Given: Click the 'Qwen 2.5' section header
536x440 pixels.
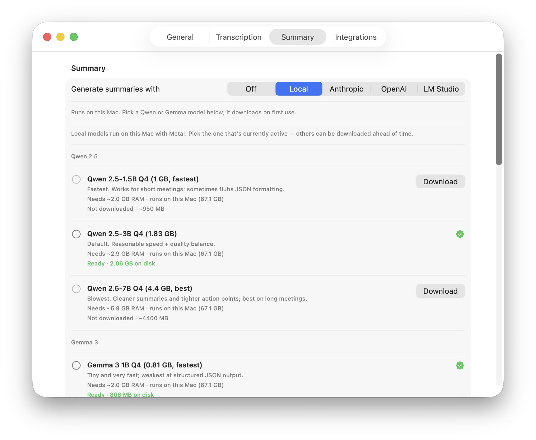Looking at the screenshot, I should [x=84, y=156].
